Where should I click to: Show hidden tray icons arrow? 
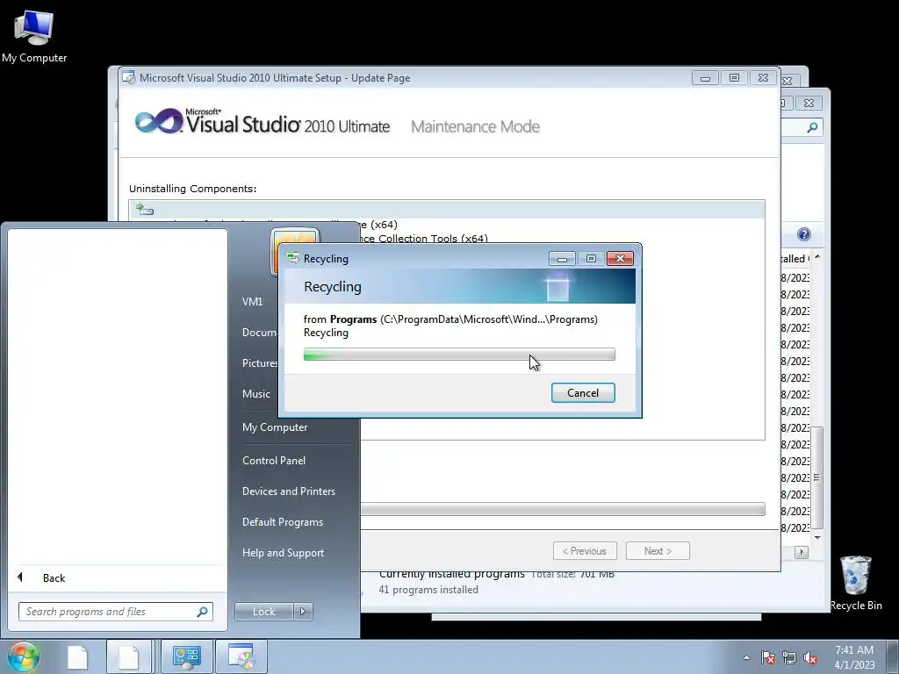[x=746, y=657]
